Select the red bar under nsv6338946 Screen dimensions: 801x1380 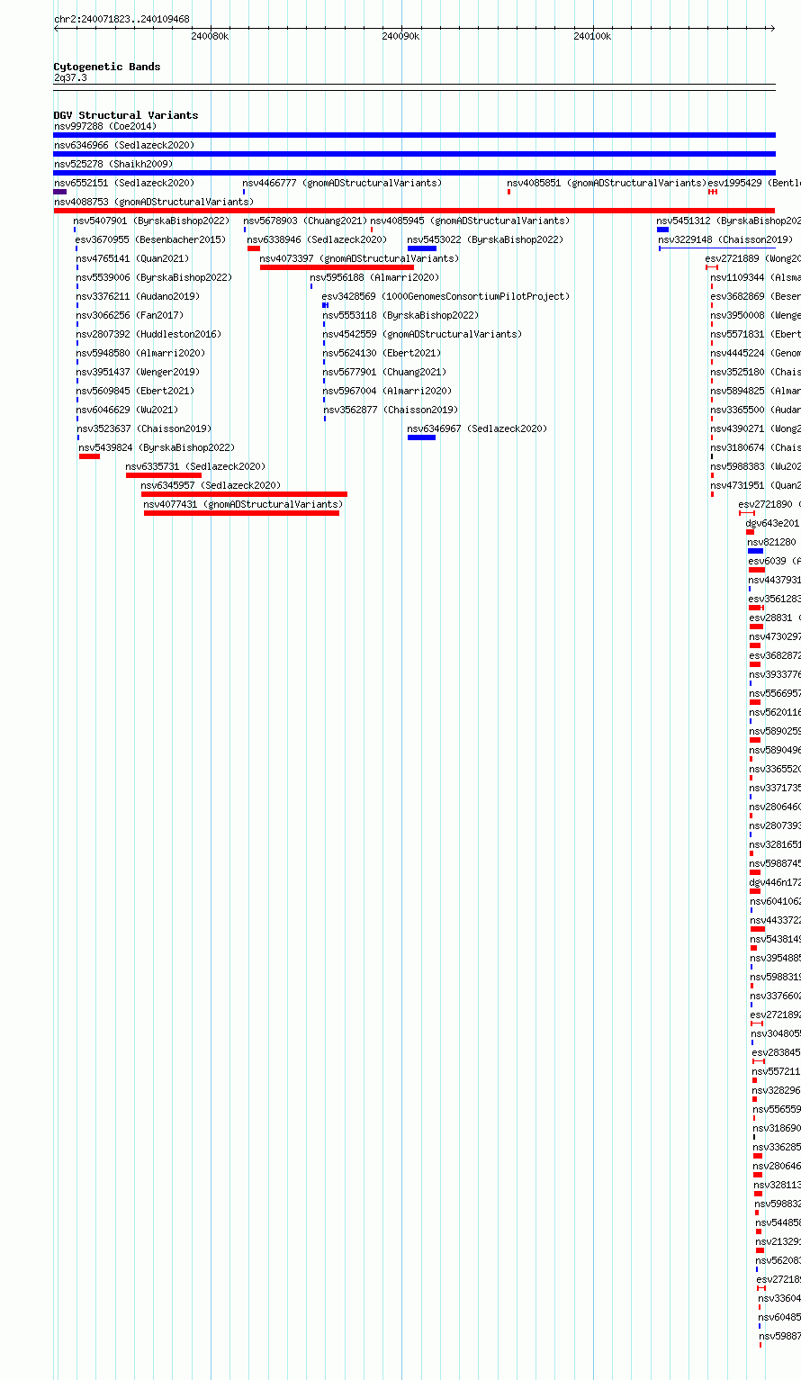tap(254, 248)
